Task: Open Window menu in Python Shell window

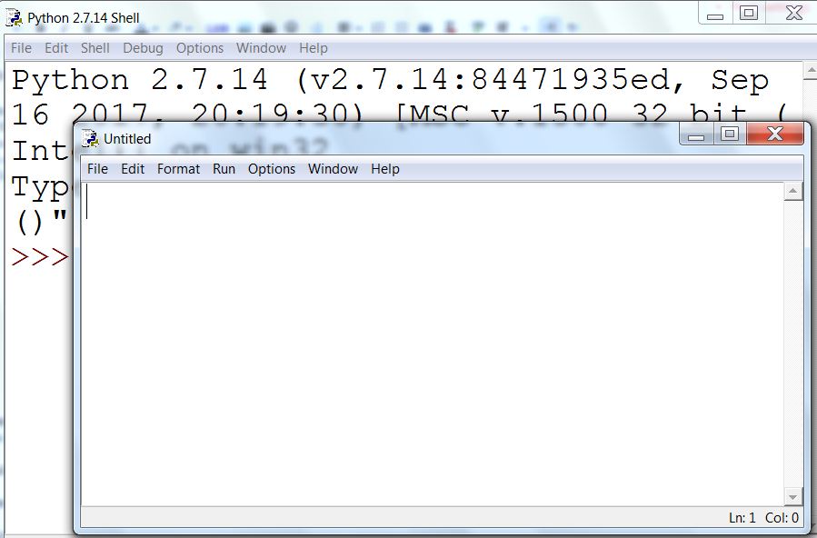Action: click(x=261, y=48)
